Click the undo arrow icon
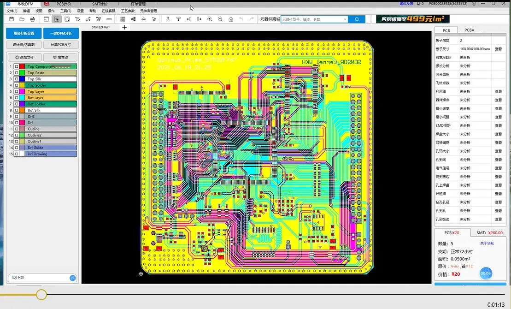 (x=241, y=19)
